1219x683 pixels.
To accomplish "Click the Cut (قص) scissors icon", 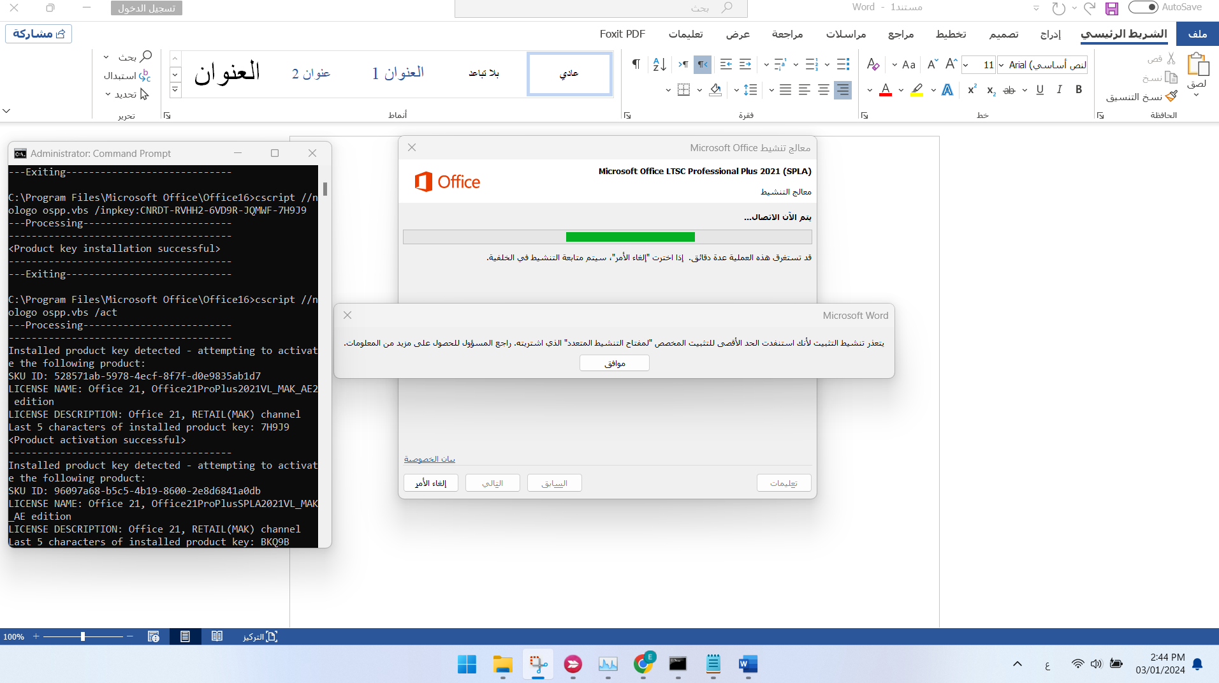I will click(1171, 59).
